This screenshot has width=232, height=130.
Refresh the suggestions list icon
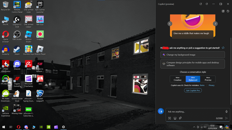coord(223,48)
